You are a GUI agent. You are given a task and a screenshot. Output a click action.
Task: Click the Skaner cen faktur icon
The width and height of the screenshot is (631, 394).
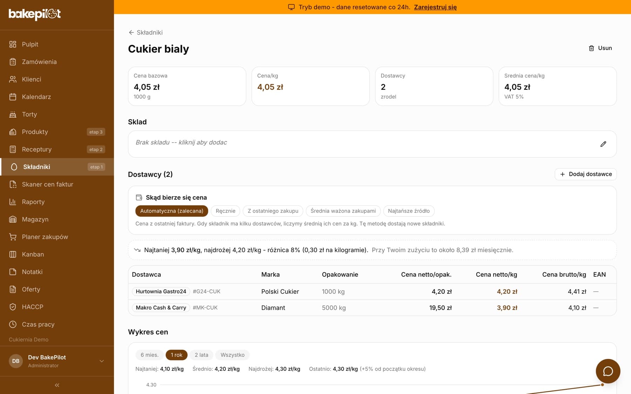[x=13, y=184]
